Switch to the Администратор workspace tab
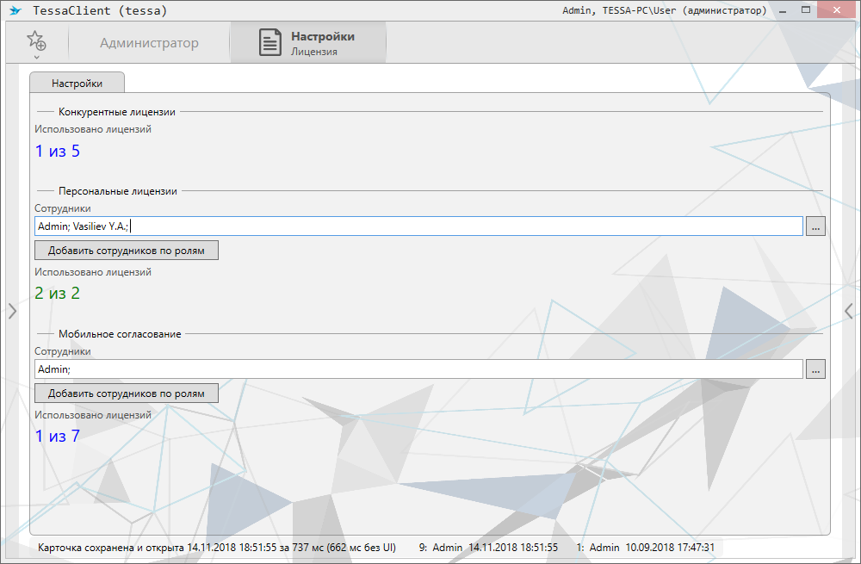The image size is (861, 564). coord(149,43)
